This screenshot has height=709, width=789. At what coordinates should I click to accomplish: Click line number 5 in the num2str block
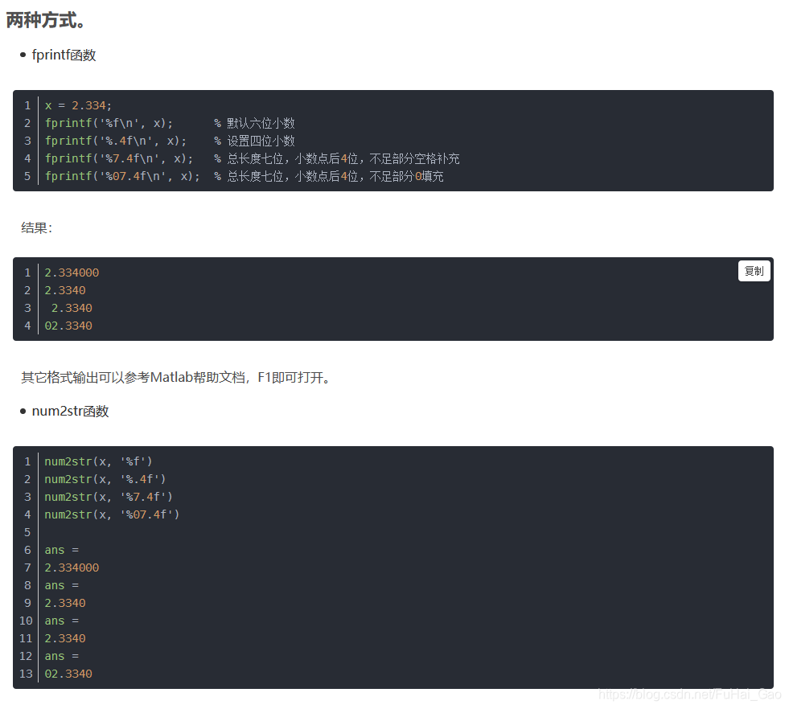click(27, 532)
